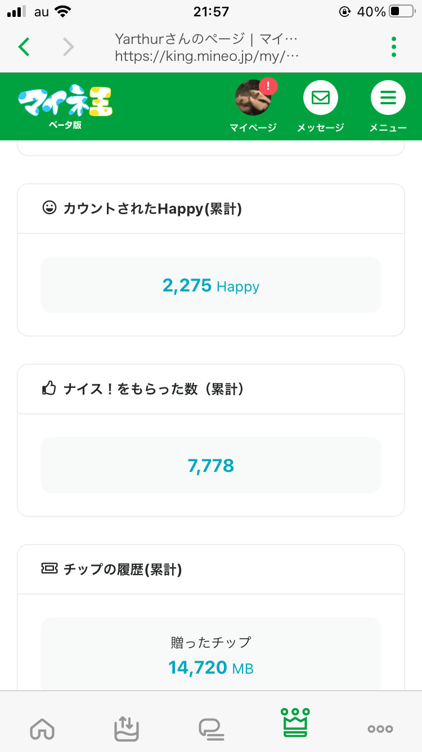Tap the 2,275 Happy count box
Screen dimensions: 422x752
tap(211, 285)
